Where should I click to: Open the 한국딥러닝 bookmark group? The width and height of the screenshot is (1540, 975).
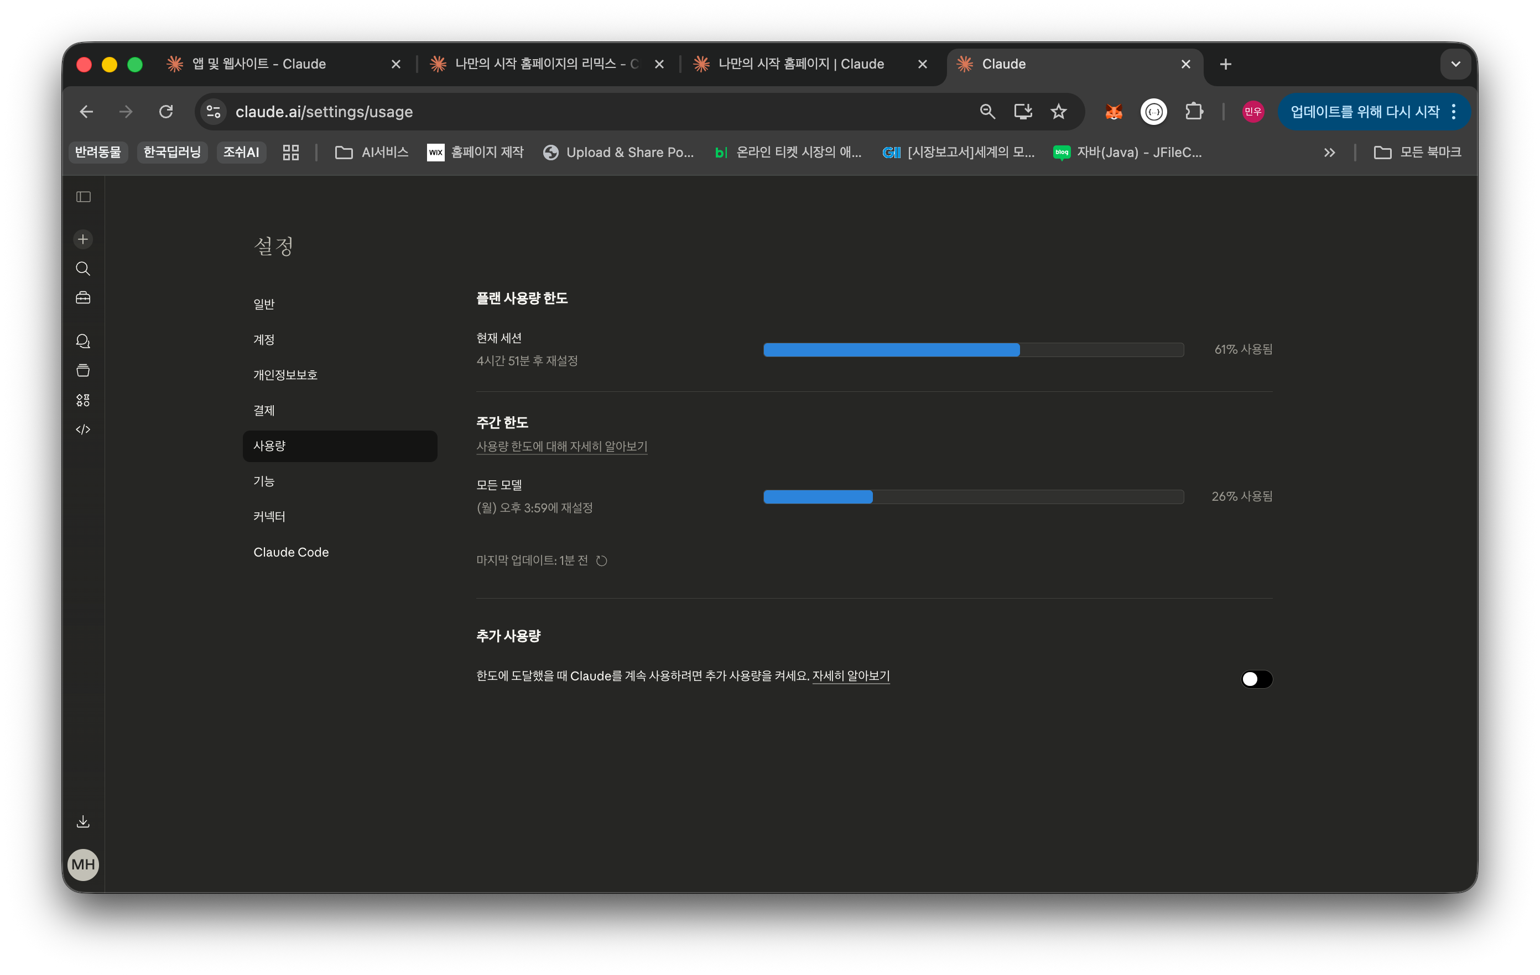(x=172, y=152)
